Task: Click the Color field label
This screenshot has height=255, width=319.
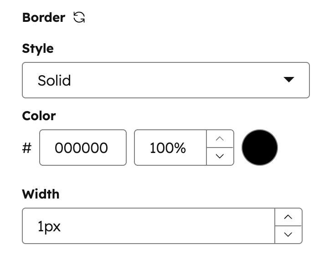Action: click(39, 116)
